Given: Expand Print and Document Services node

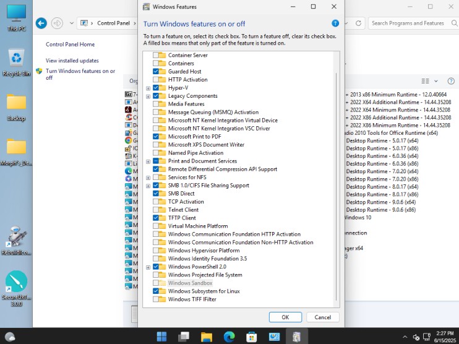Looking at the screenshot, I should 148,161.
